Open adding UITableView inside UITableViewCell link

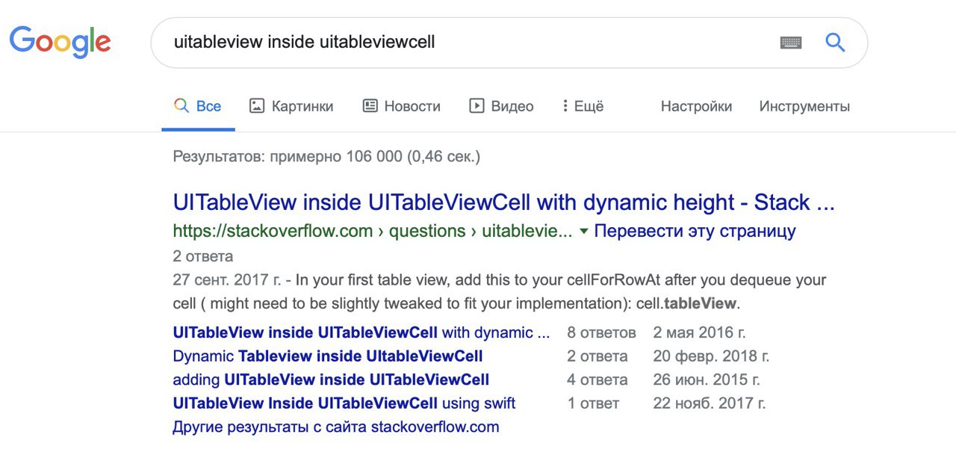pyautogui.click(x=331, y=380)
